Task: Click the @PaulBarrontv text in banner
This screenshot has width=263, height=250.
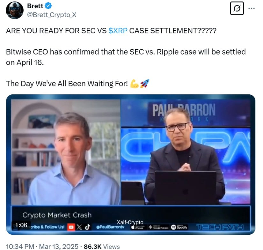Action: [x=110, y=227]
